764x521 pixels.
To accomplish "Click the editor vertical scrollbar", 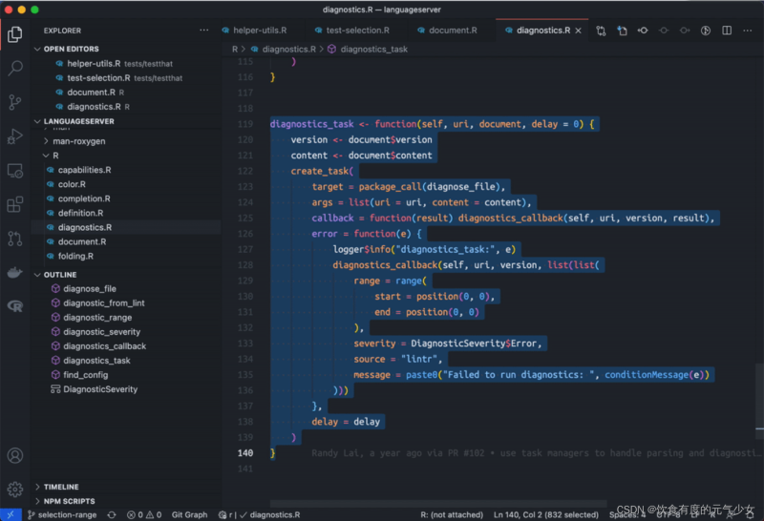I will tap(759, 398).
